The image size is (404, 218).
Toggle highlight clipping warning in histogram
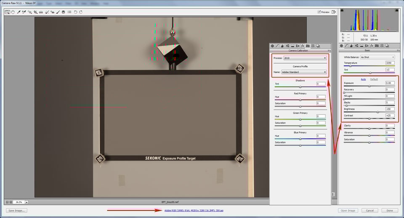[396, 10]
